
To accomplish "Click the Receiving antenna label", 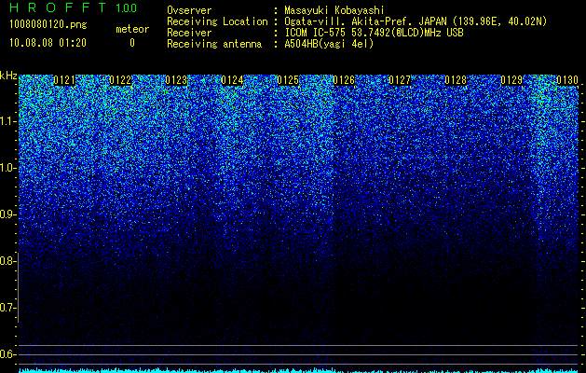I will (x=214, y=44).
